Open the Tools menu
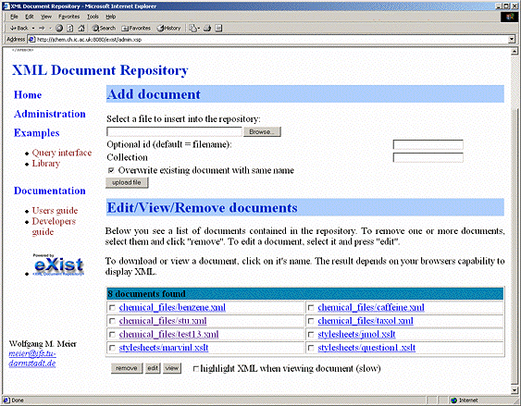521x406 pixels. [x=93, y=17]
